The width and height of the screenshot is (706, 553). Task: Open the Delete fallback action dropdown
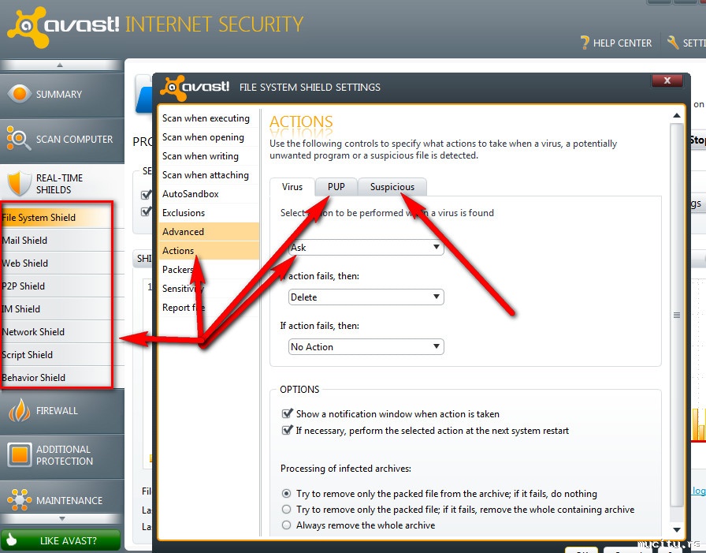[366, 297]
